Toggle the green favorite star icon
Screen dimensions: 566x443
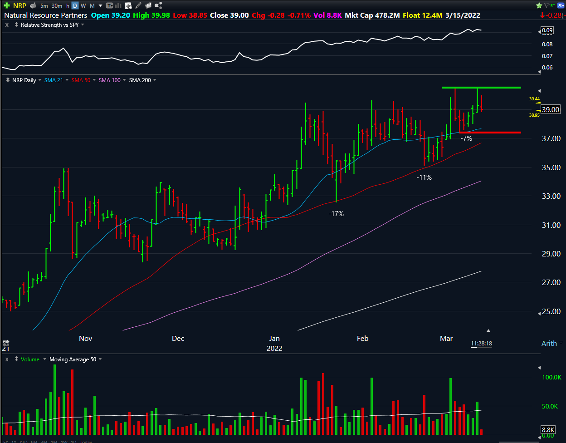pyautogui.click(x=539, y=6)
